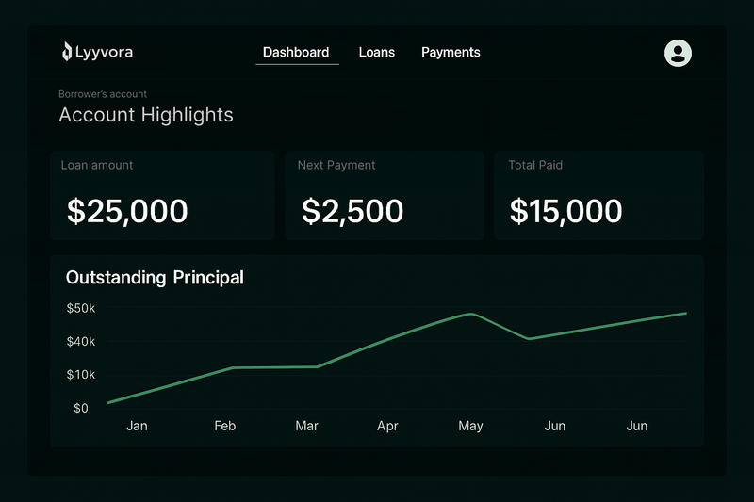The height and width of the screenshot is (502, 754).
Task: Click the $0 y-axis label
Action: click(x=80, y=408)
